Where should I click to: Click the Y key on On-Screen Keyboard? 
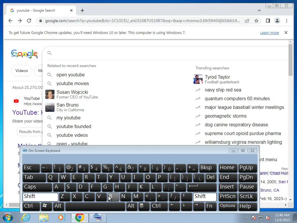click(x=113, y=177)
